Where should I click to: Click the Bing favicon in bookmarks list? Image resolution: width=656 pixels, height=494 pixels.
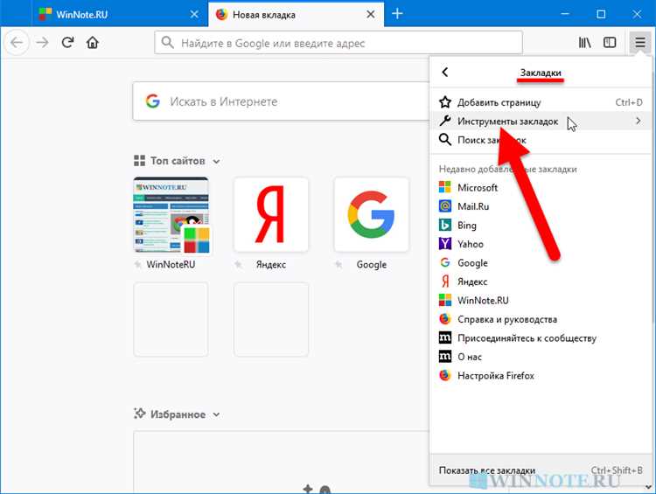[444, 225]
